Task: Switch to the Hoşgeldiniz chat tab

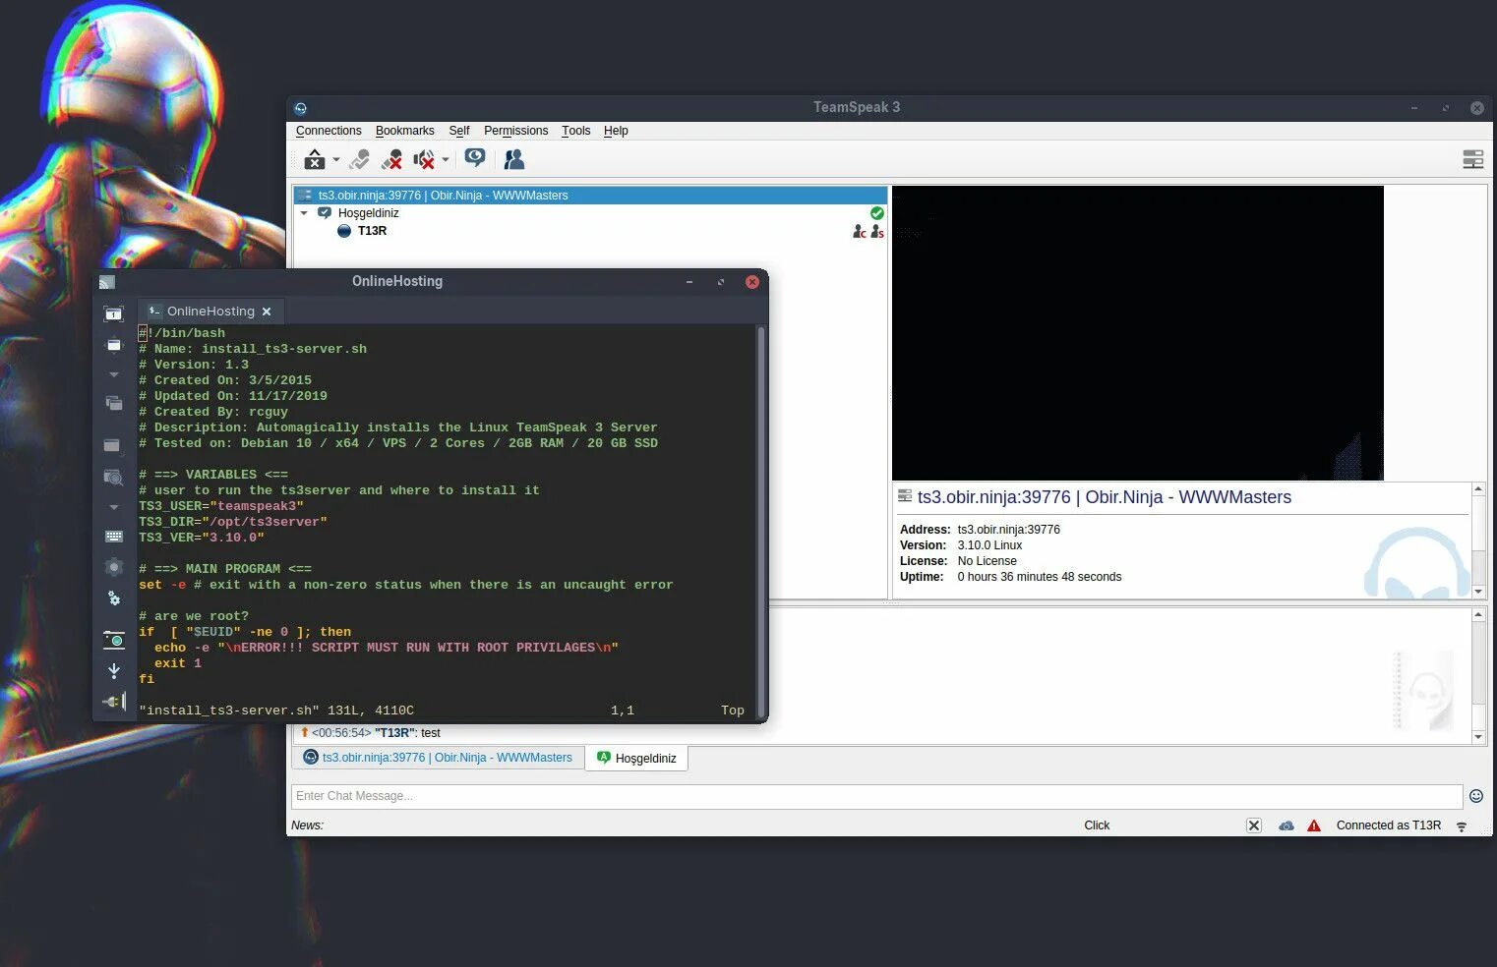Action: point(636,759)
